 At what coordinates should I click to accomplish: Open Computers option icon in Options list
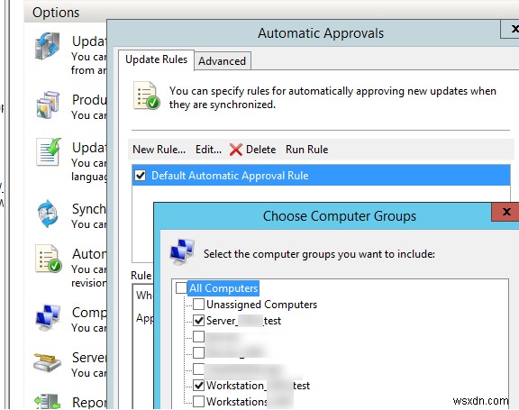click(x=48, y=317)
